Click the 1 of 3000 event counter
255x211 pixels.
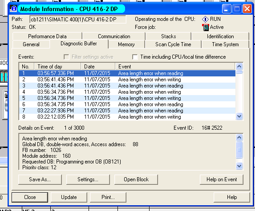point(74,128)
